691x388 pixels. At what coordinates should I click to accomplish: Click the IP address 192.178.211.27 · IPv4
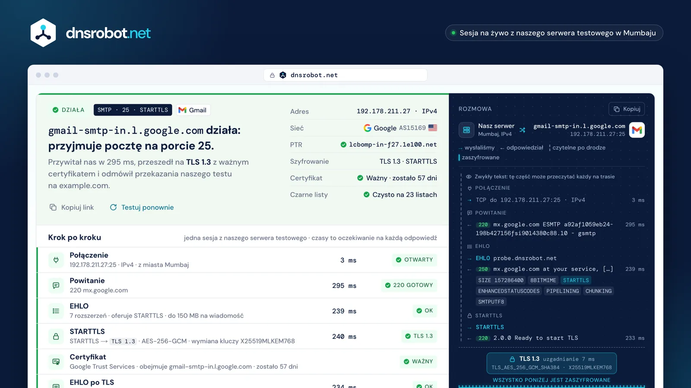(x=397, y=111)
